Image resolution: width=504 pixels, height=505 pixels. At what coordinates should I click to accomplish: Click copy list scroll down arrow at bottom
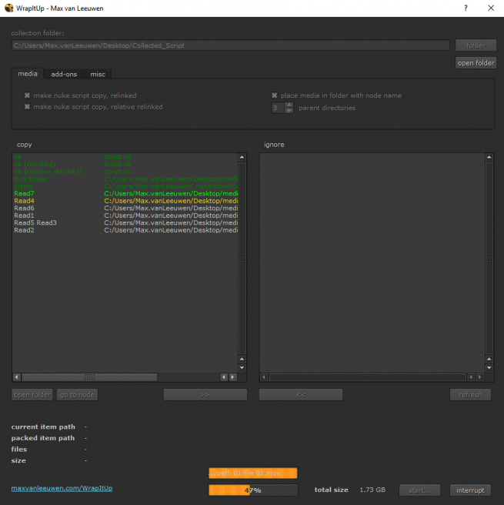[x=242, y=368]
